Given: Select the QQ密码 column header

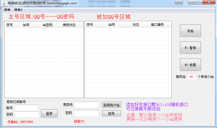Looking at the screenshot, I should [x=47, y=25].
